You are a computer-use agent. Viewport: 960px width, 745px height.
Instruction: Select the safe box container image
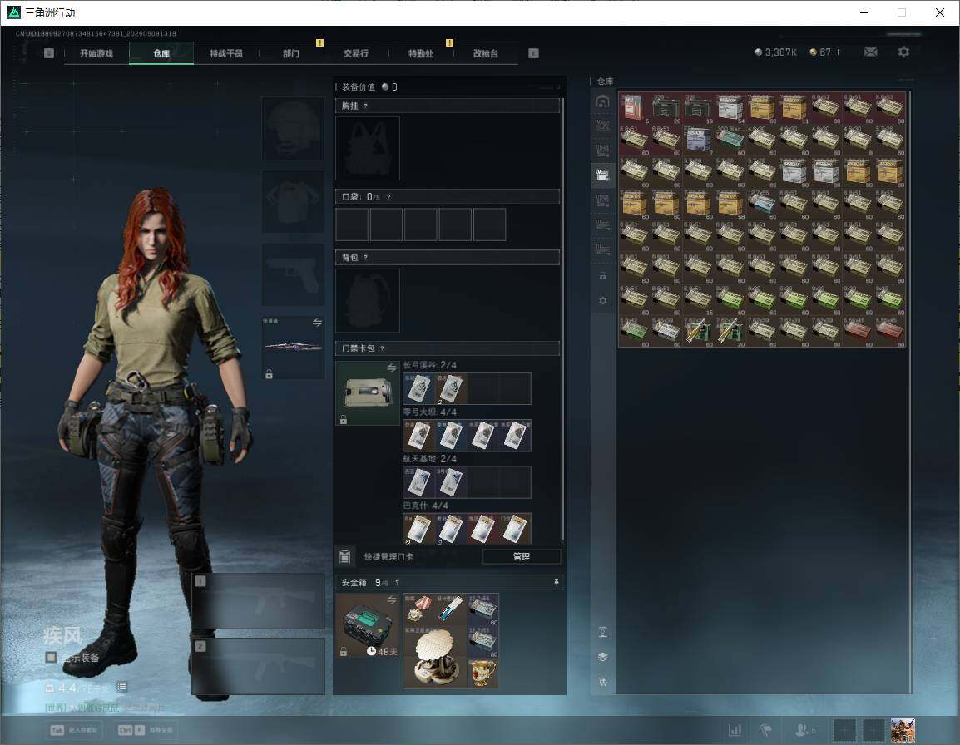368,625
